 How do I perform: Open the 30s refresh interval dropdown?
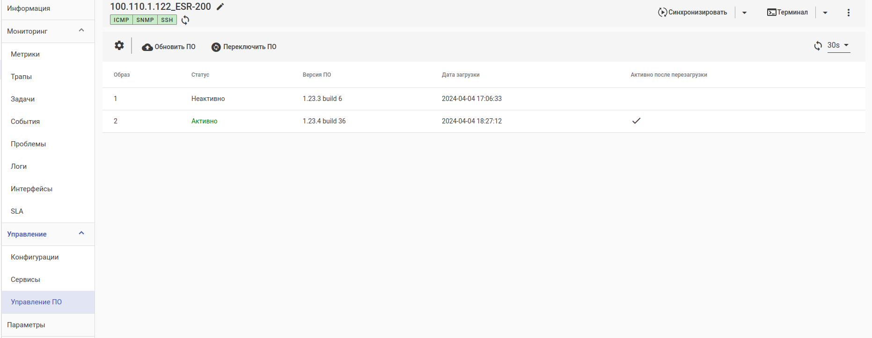tap(839, 45)
